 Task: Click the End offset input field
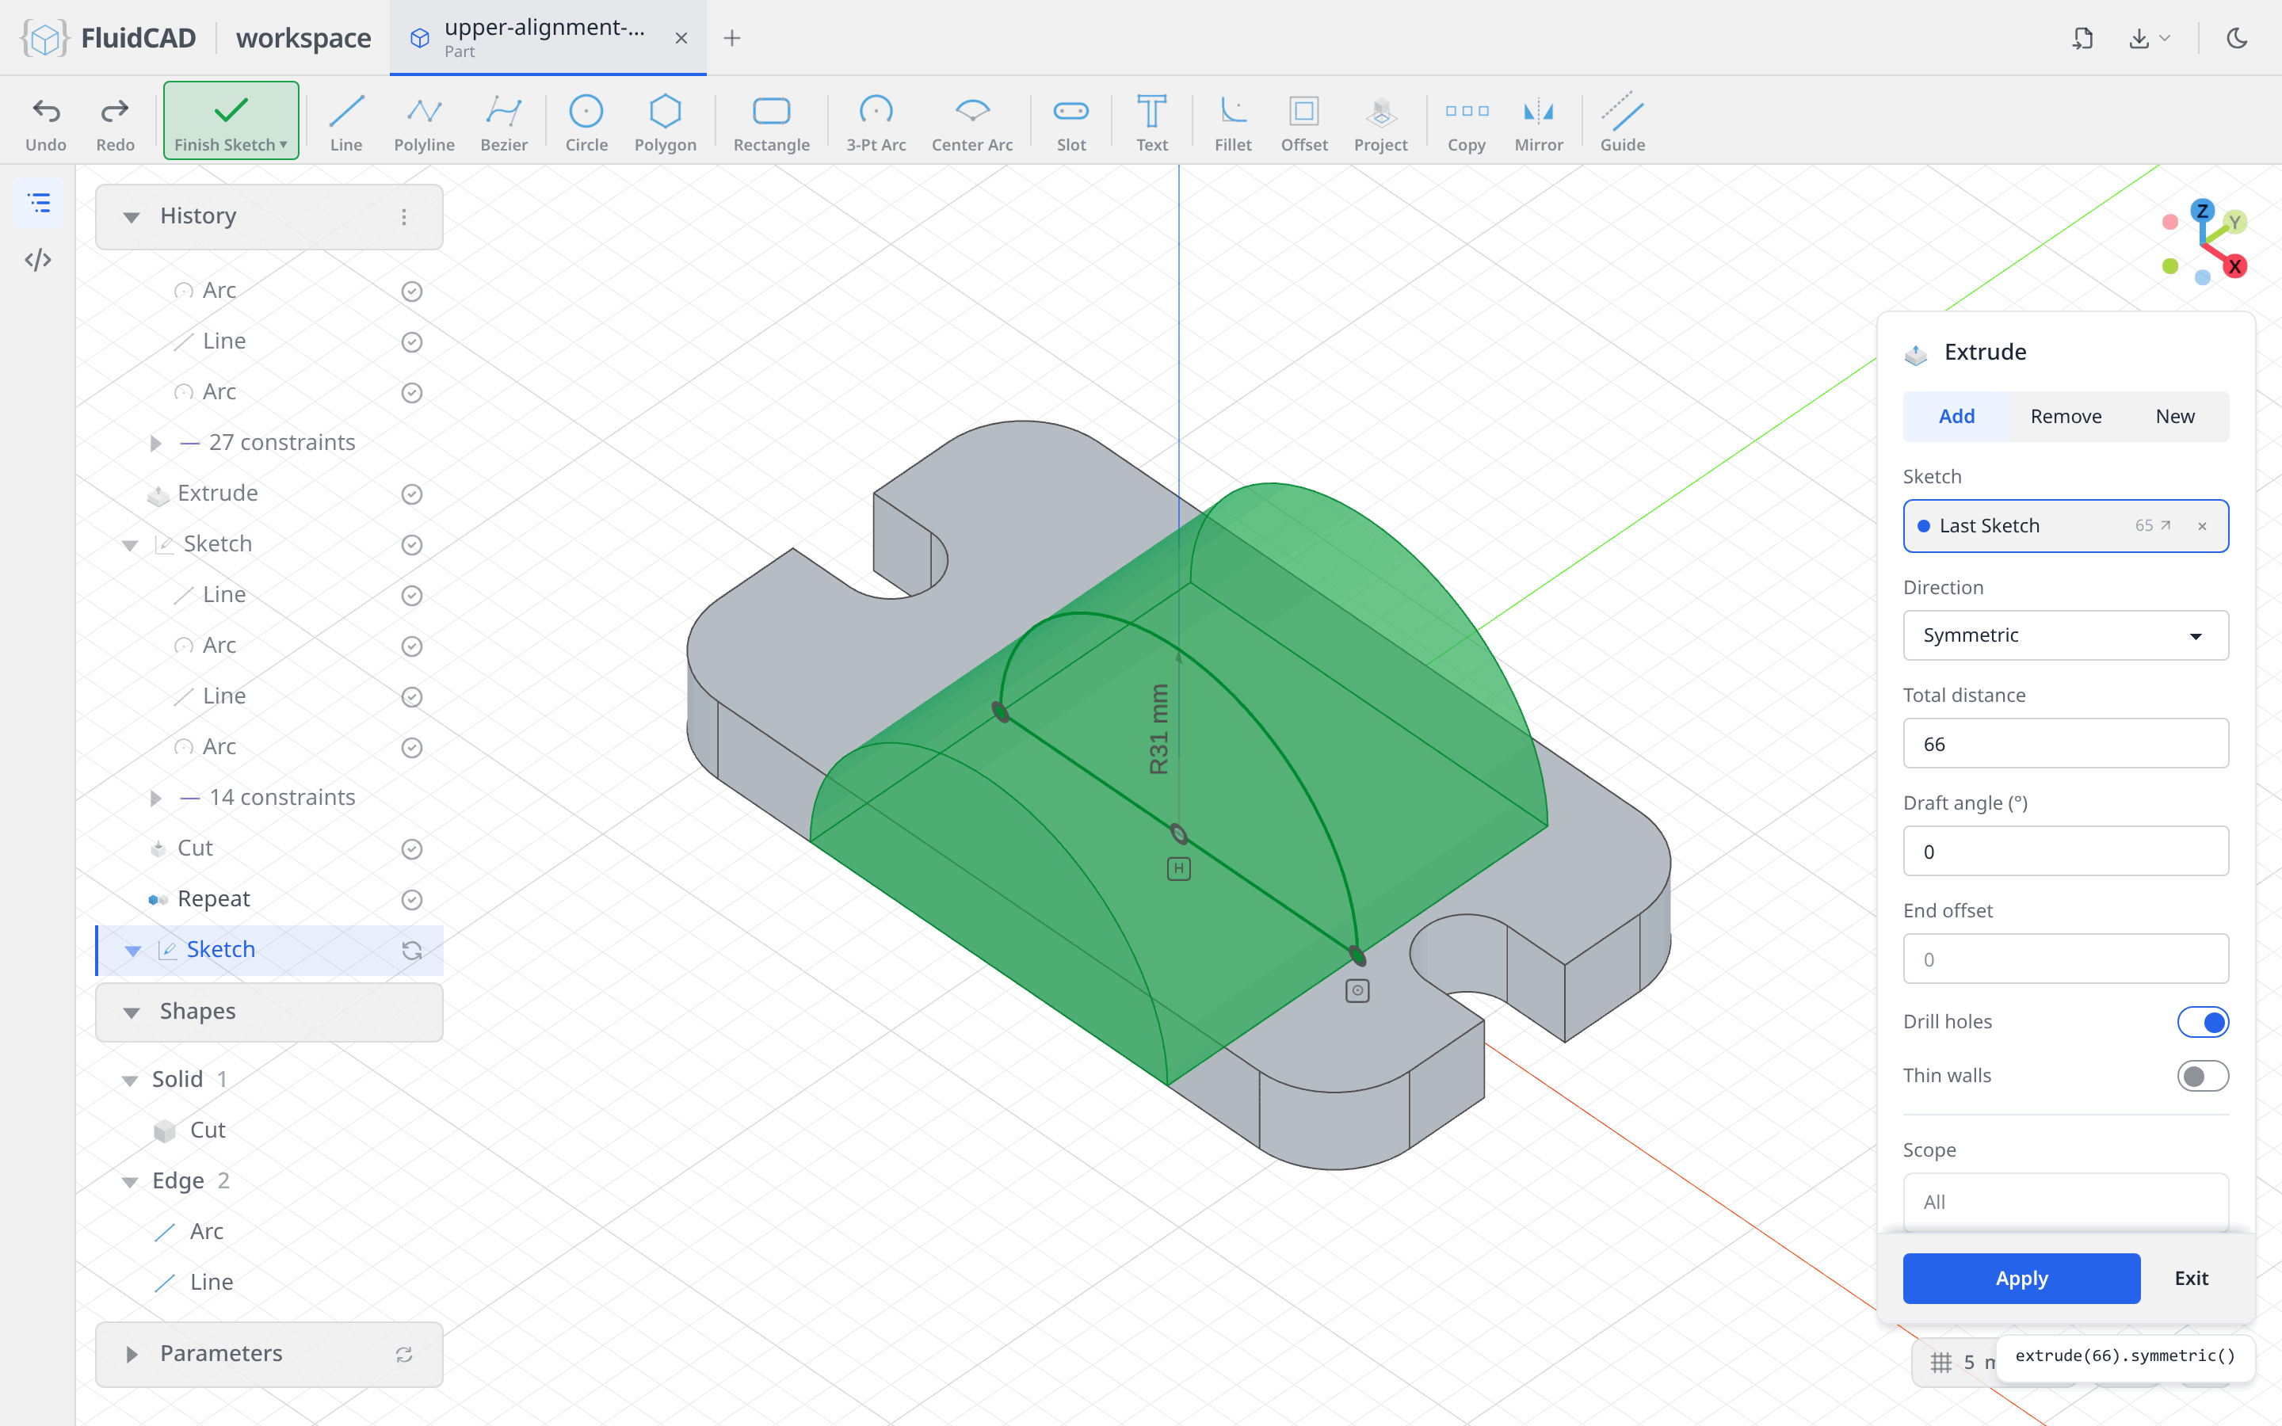[2065, 959]
